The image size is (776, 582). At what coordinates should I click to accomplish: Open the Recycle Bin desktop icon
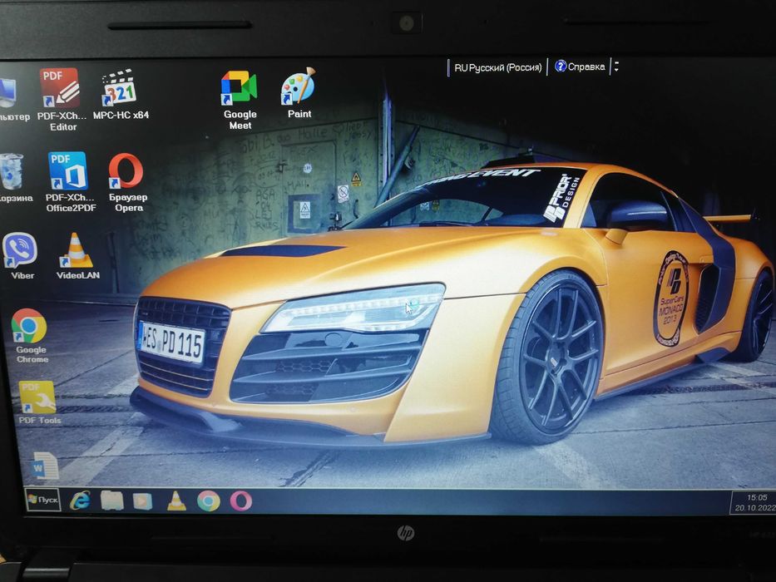[x=14, y=177]
